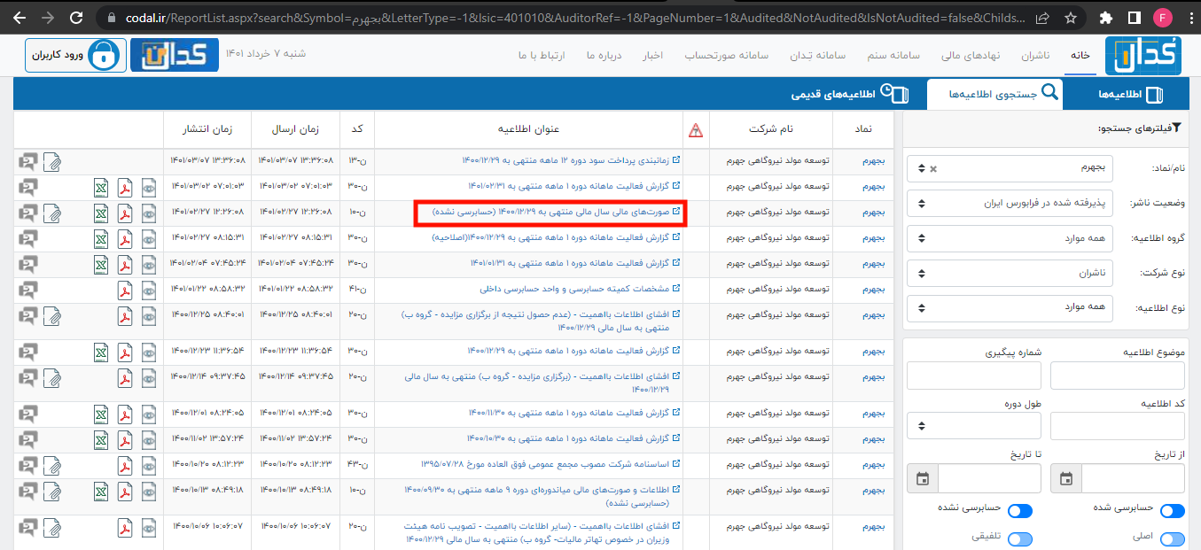Open the PDF of the صورت‌های مالی سال report
1201x550 pixels.
point(125,213)
